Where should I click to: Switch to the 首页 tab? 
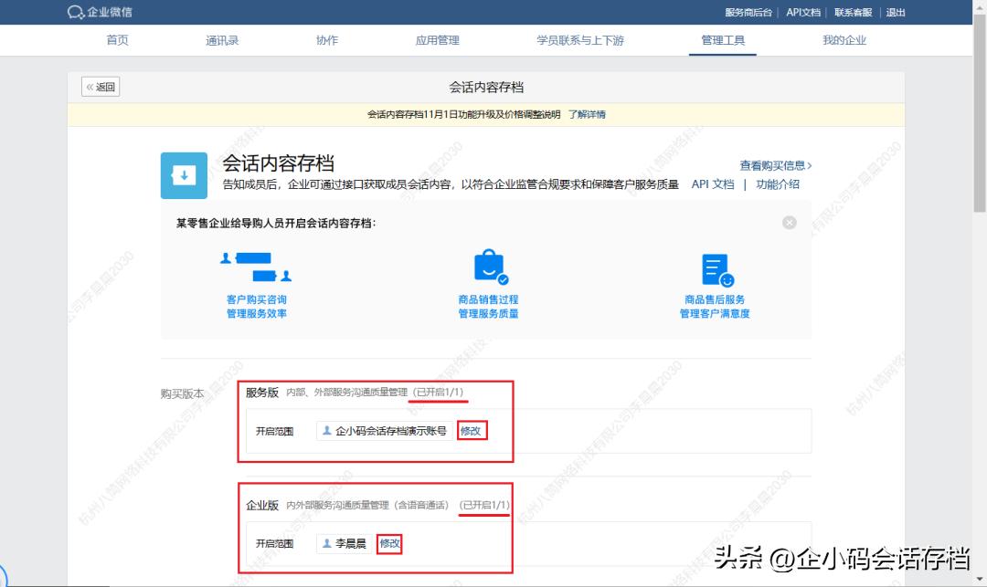(117, 40)
